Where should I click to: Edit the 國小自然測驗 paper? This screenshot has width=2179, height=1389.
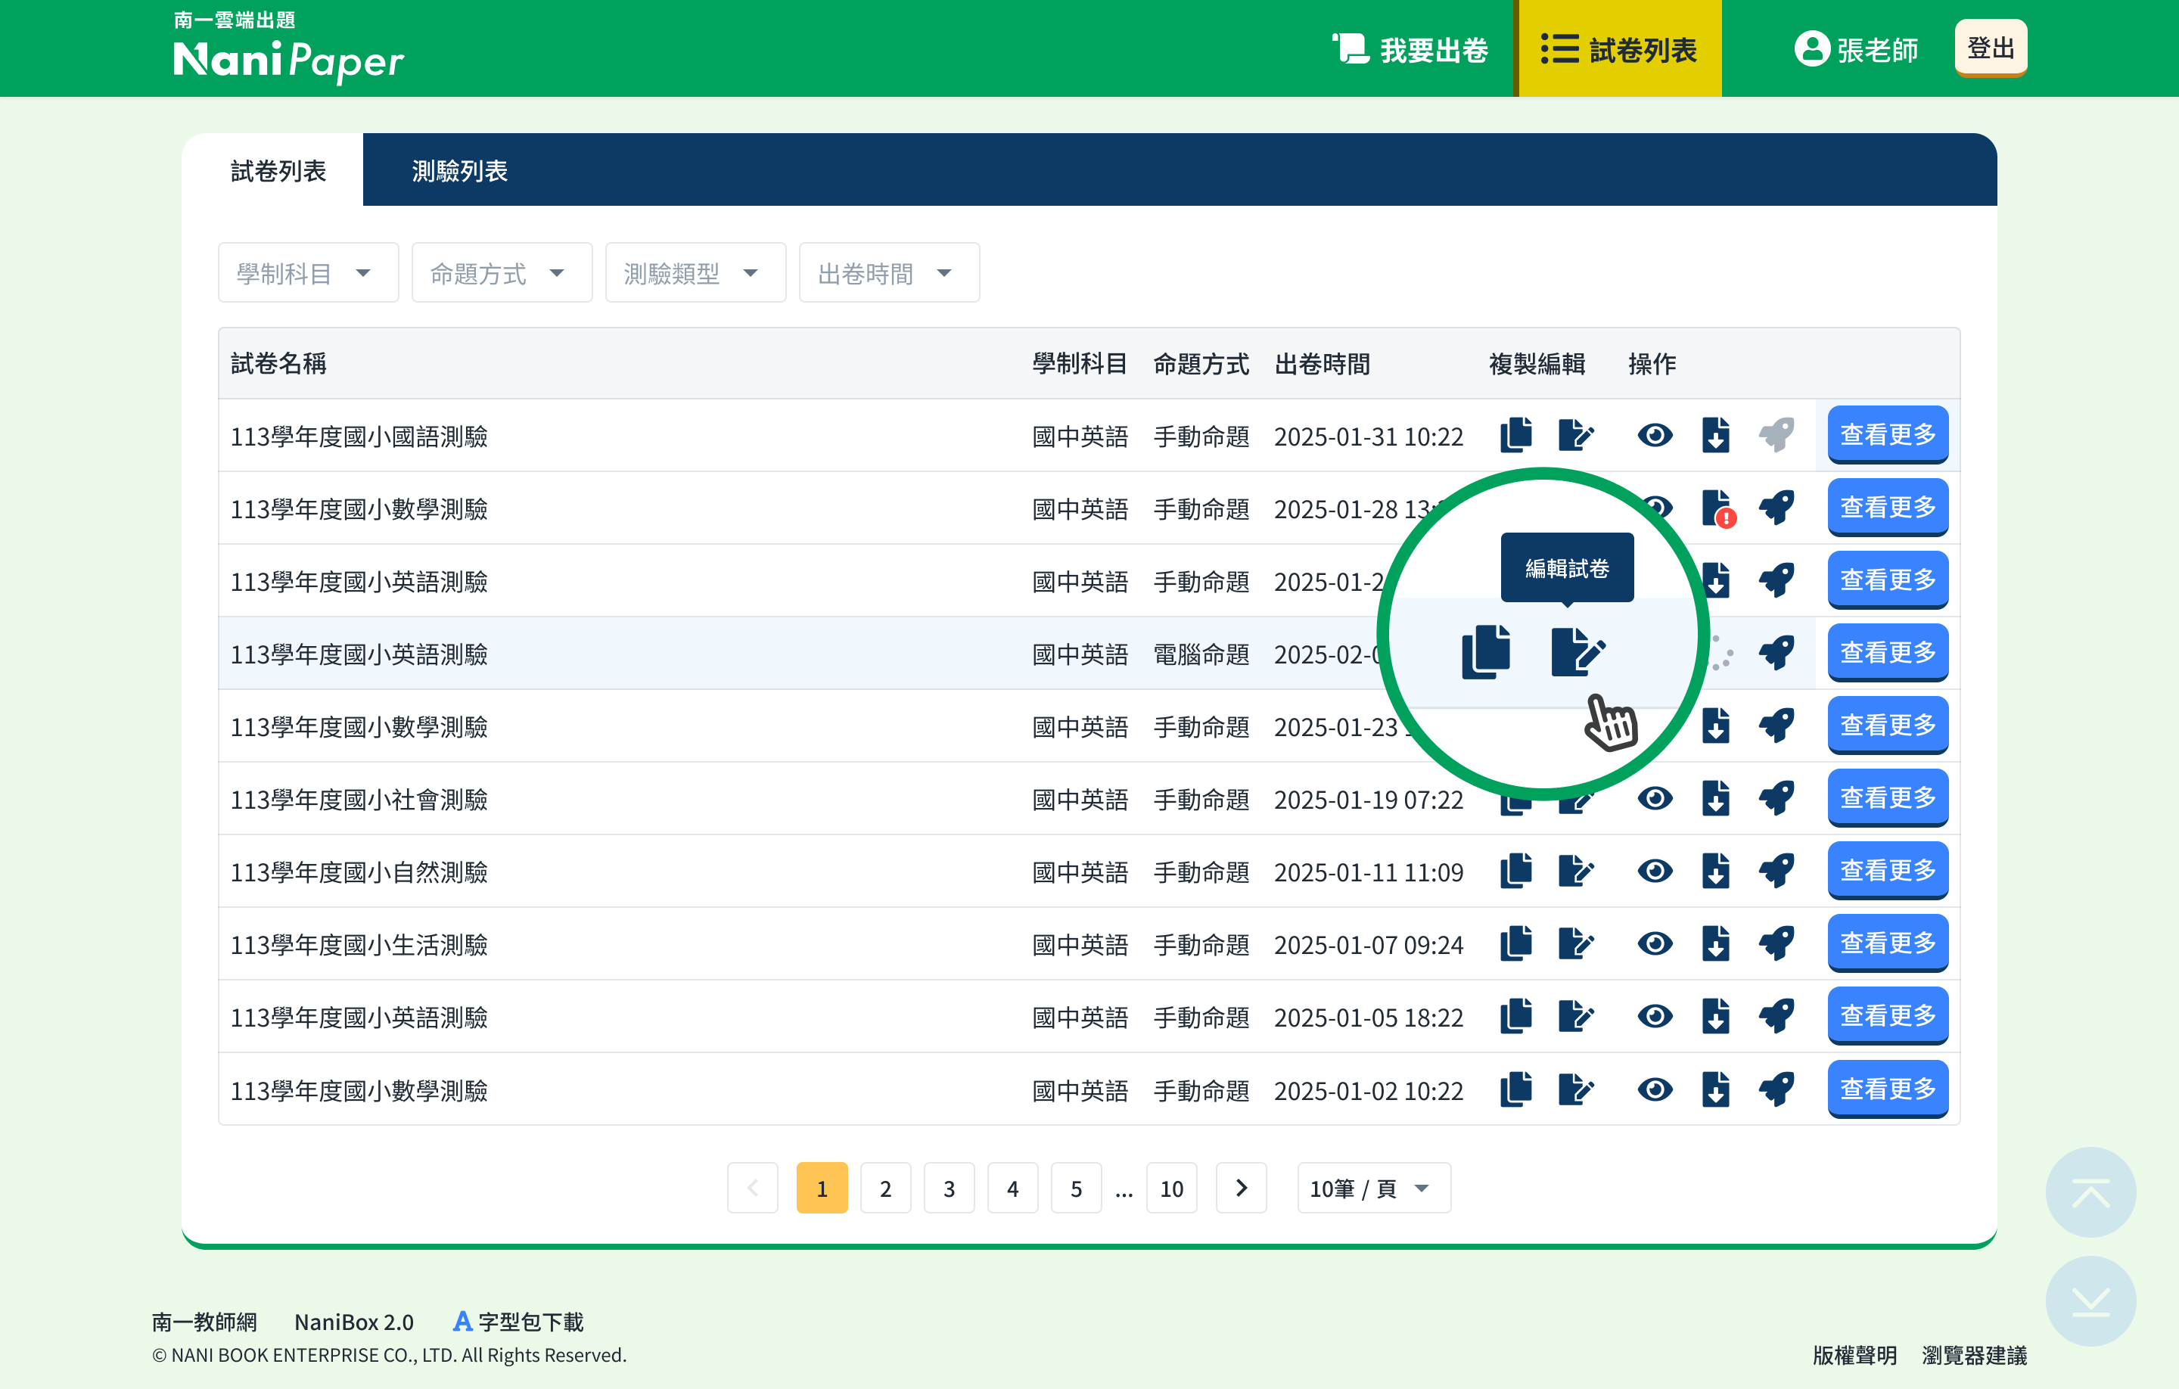(1575, 872)
